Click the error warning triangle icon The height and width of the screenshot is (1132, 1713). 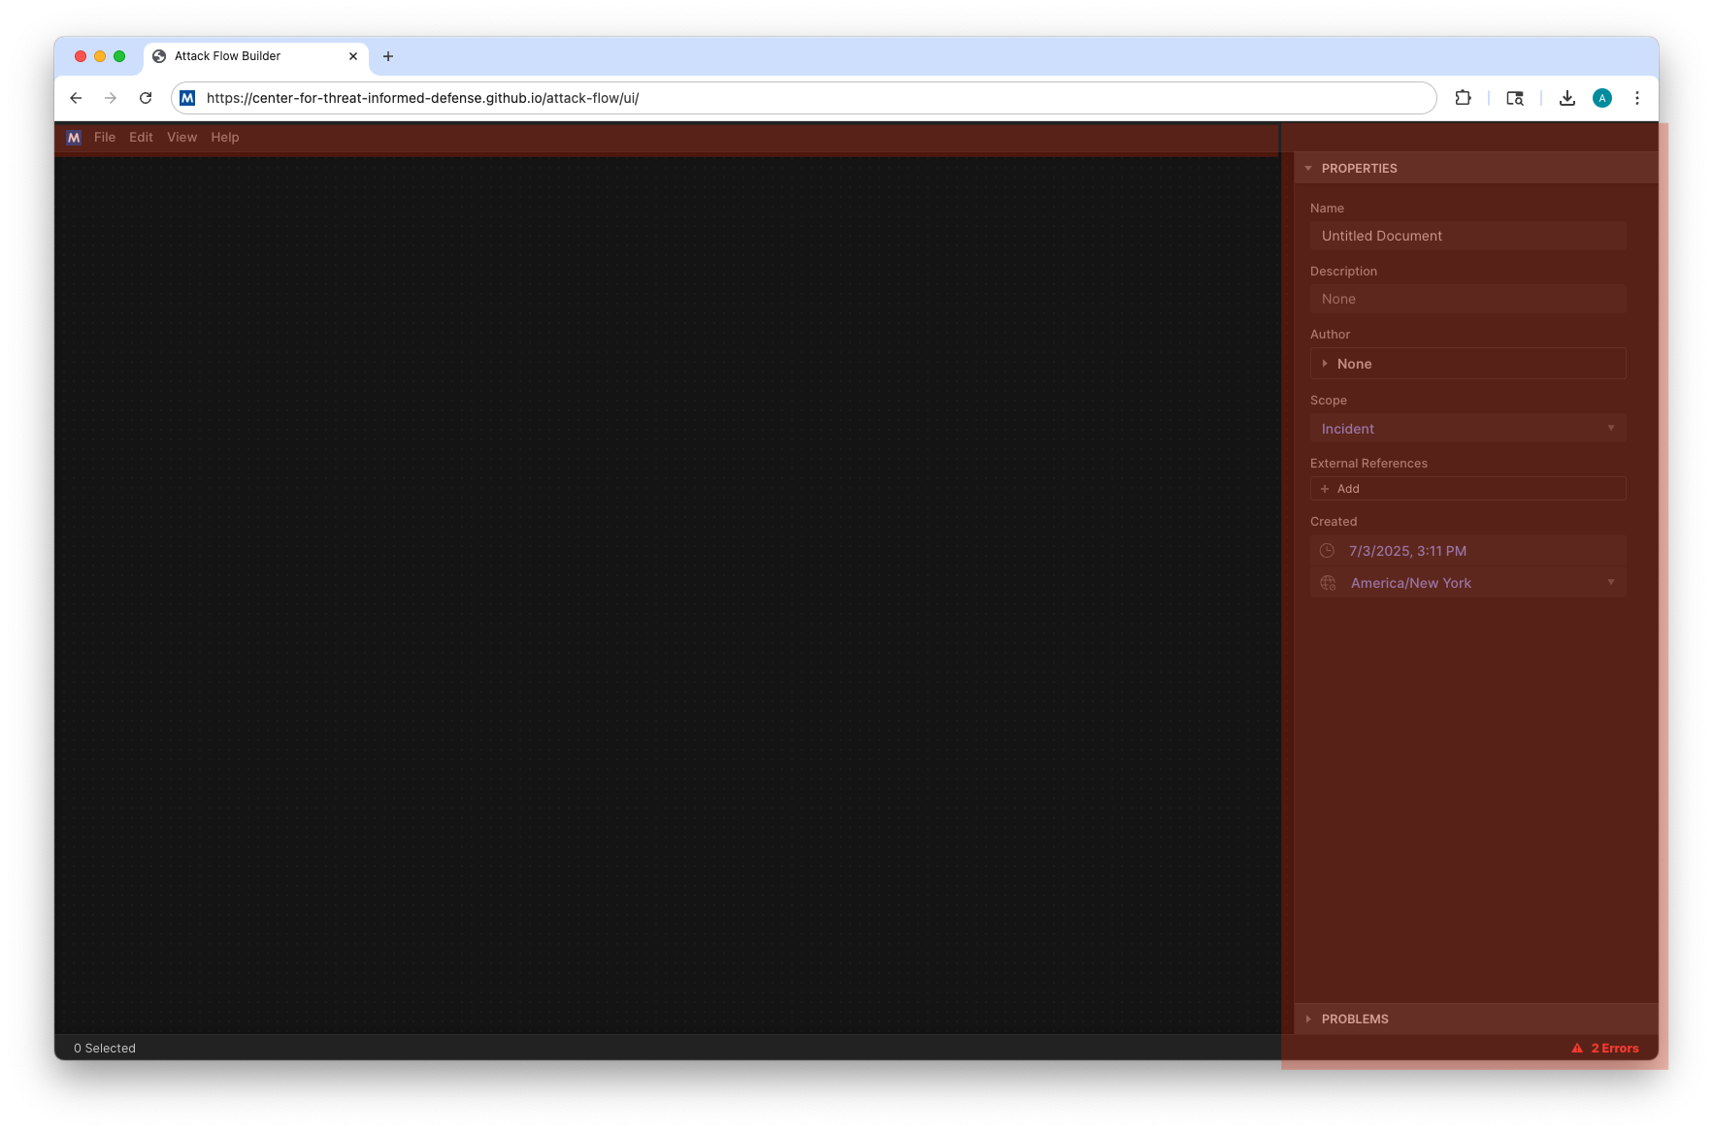pos(1577,1049)
